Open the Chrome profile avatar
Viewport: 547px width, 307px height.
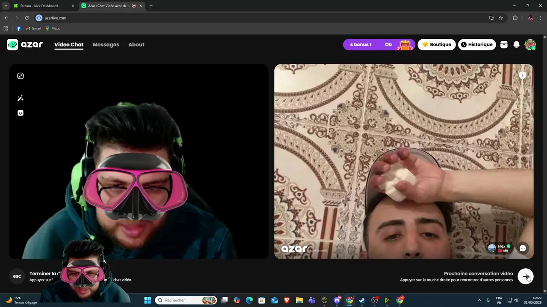click(x=530, y=18)
